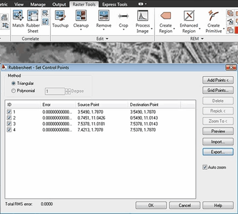This screenshot has height=214, width=238.
Task: Expand the Process Image dropdown arrow
Action: (152, 29)
